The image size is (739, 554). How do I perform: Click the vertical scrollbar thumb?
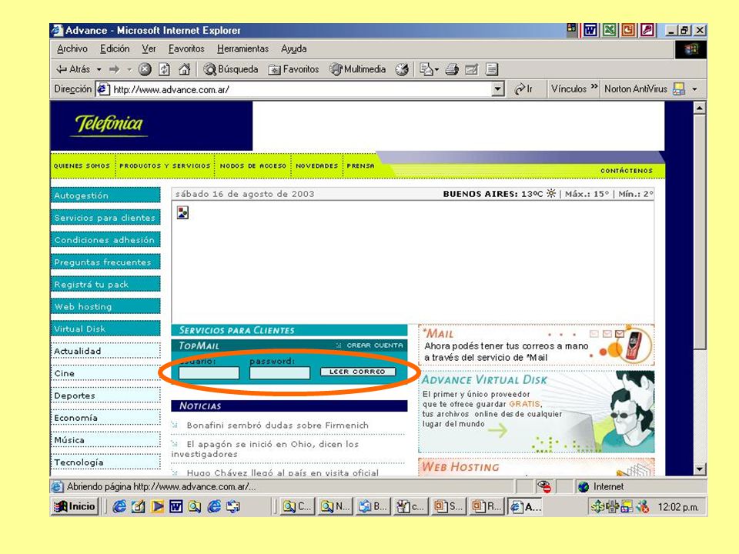(x=700, y=231)
